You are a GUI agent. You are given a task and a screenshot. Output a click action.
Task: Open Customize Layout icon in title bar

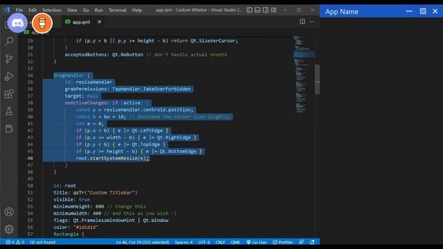pyautogui.click(x=274, y=10)
